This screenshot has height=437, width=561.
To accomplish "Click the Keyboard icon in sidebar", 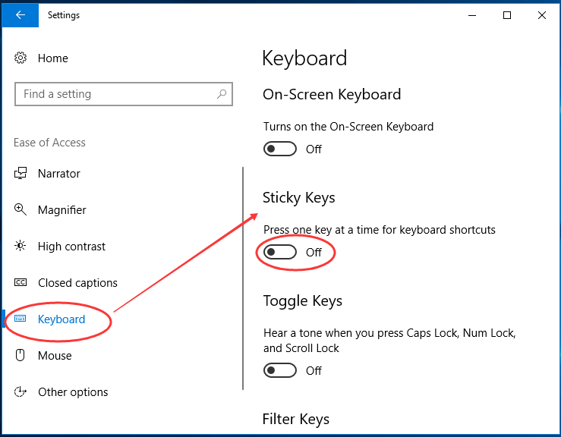I will [x=21, y=319].
